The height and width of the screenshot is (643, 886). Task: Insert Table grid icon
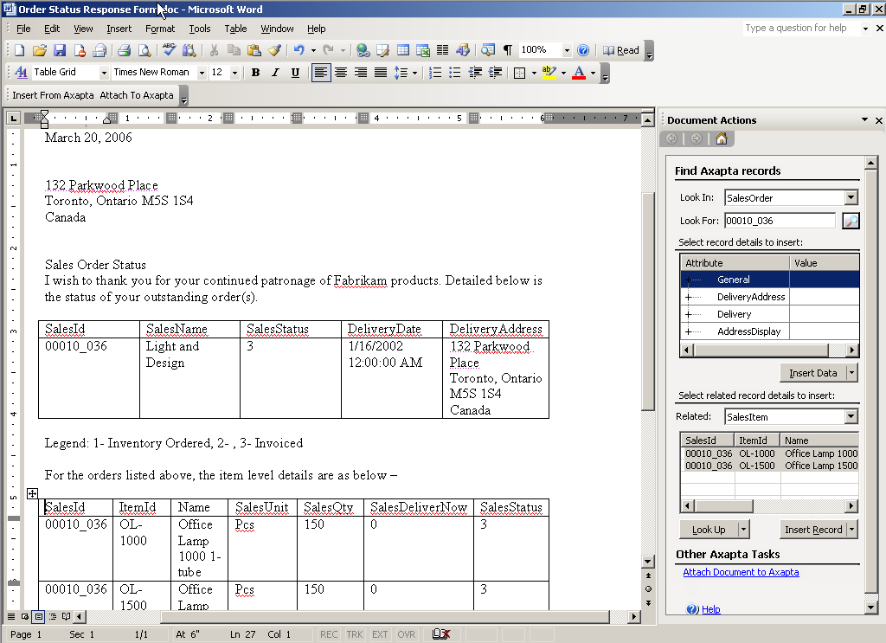point(403,50)
